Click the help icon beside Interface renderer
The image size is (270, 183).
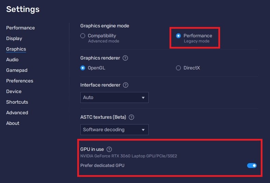[x=126, y=85]
